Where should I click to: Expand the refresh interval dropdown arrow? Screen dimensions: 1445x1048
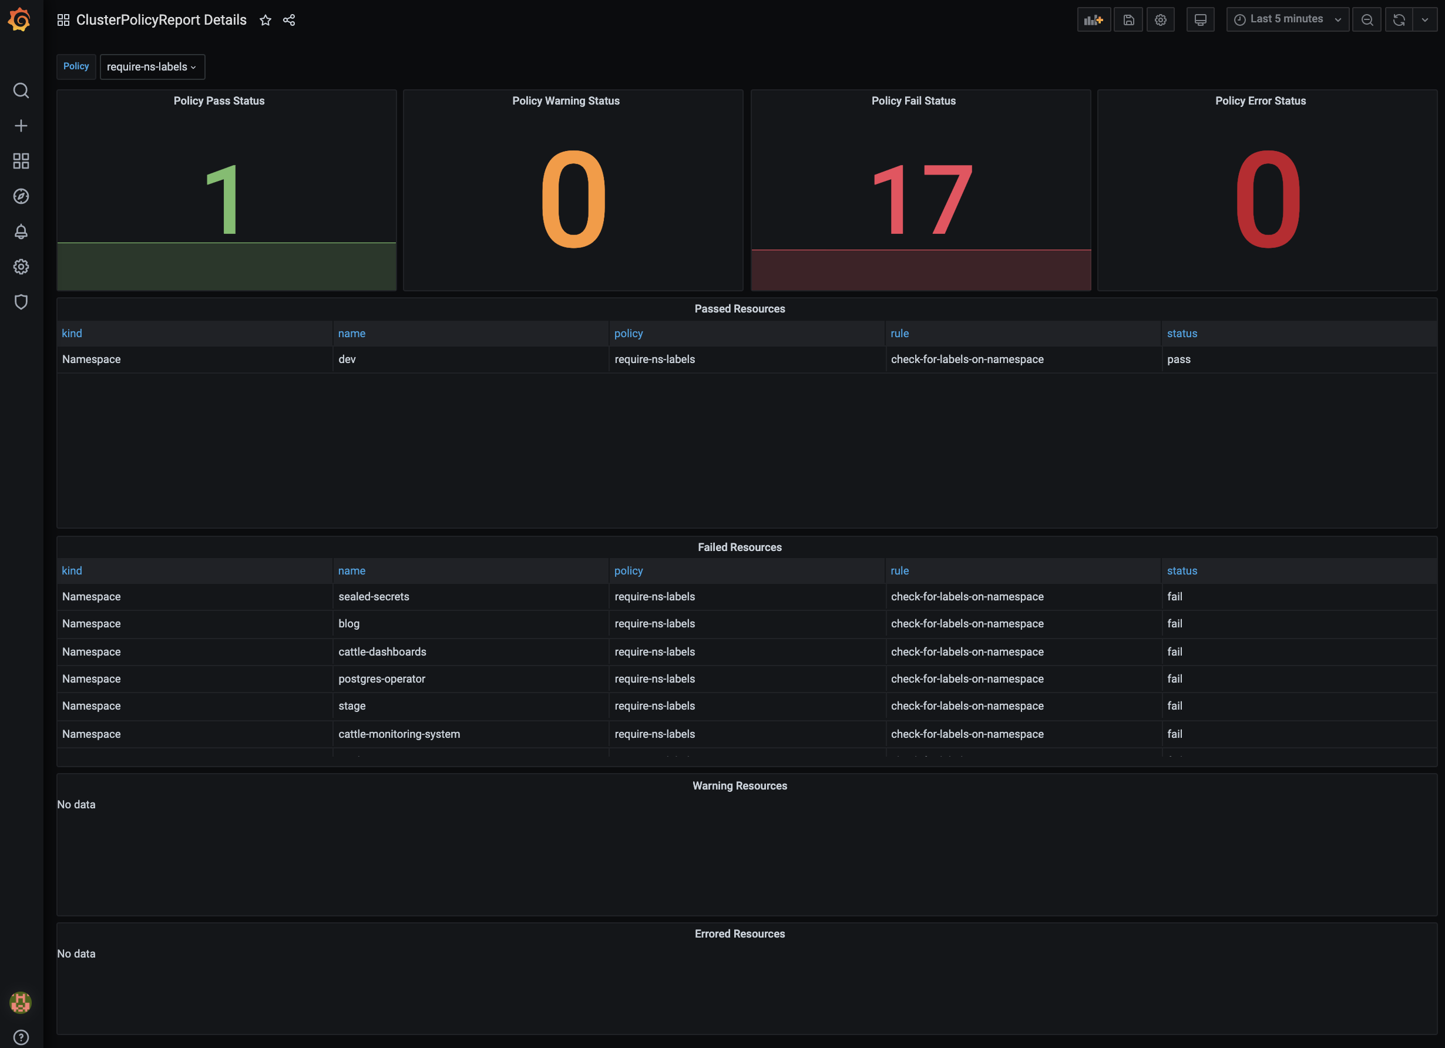1425,20
